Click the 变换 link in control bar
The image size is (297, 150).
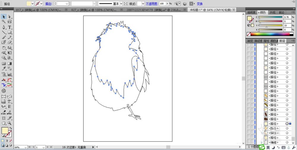coord(200,4)
